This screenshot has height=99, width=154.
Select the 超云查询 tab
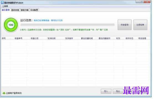pyautogui.click(x=6, y=10)
